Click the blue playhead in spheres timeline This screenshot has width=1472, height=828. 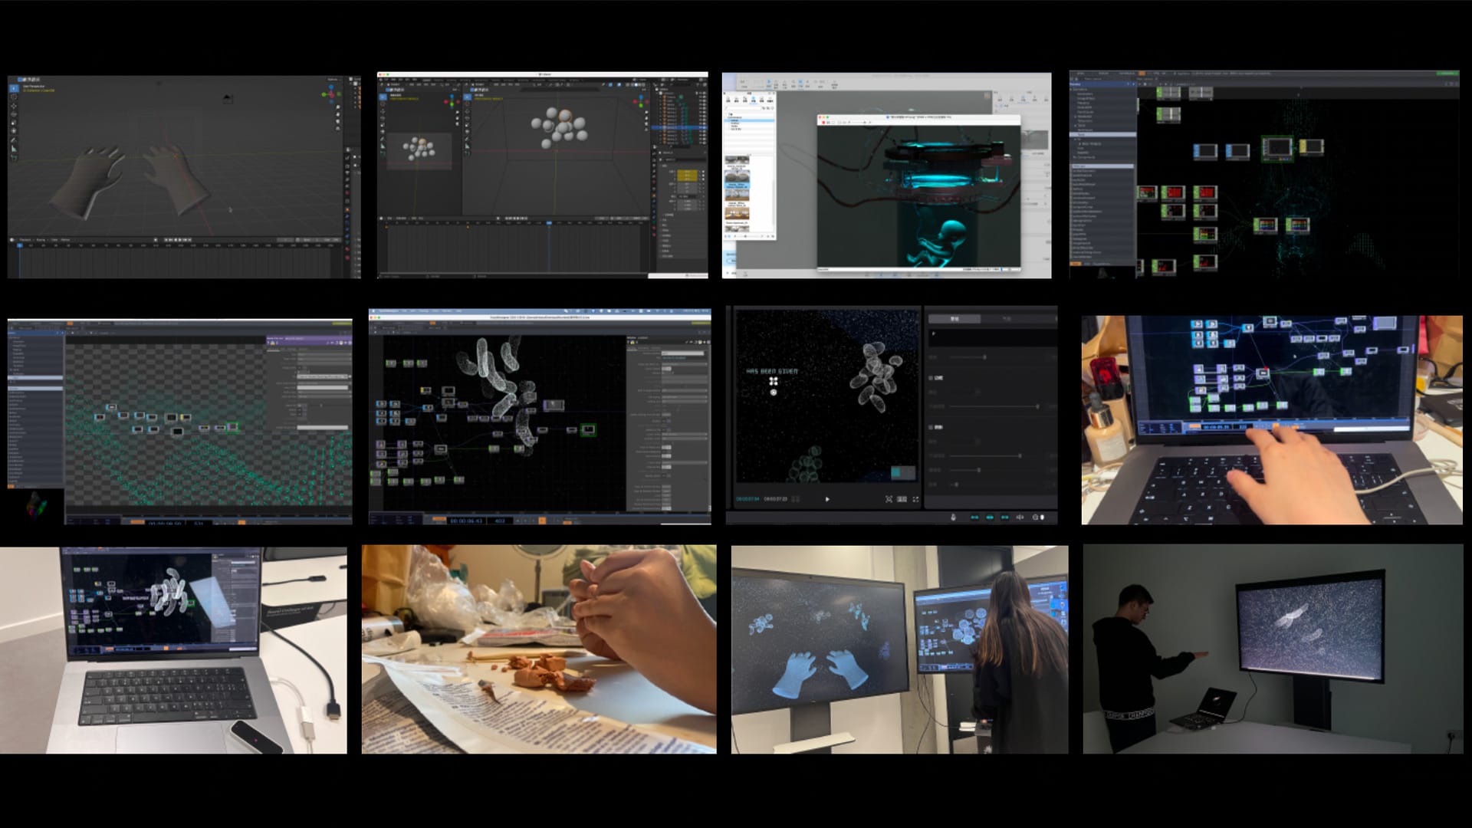(549, 223)
